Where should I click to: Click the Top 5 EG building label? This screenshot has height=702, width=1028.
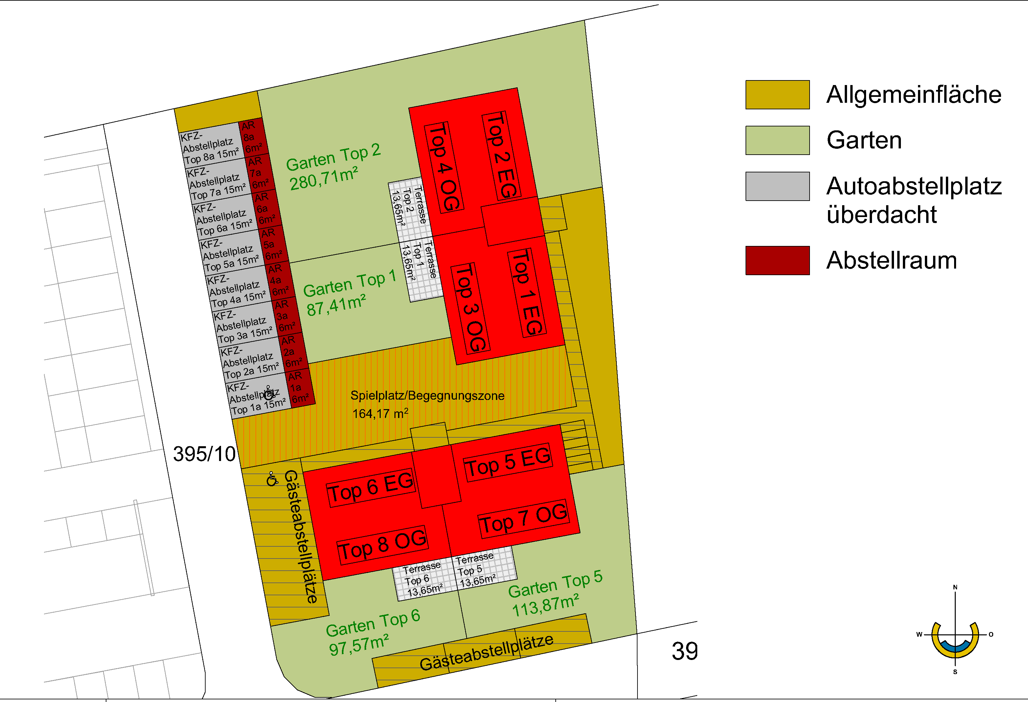click(x=508, y=462)
